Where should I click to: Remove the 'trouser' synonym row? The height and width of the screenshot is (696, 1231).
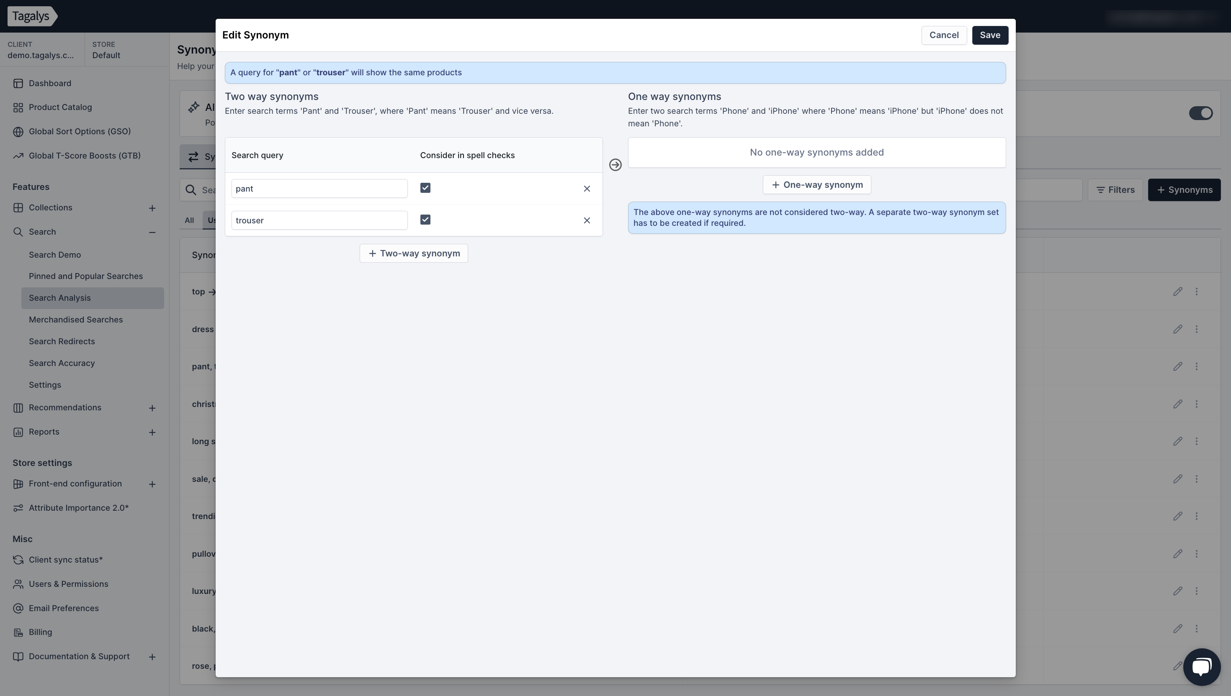(587, 220)
